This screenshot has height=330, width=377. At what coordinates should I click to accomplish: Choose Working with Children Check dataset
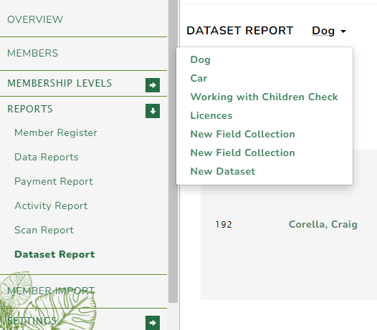pyautogui.click(x=264, y=97)
